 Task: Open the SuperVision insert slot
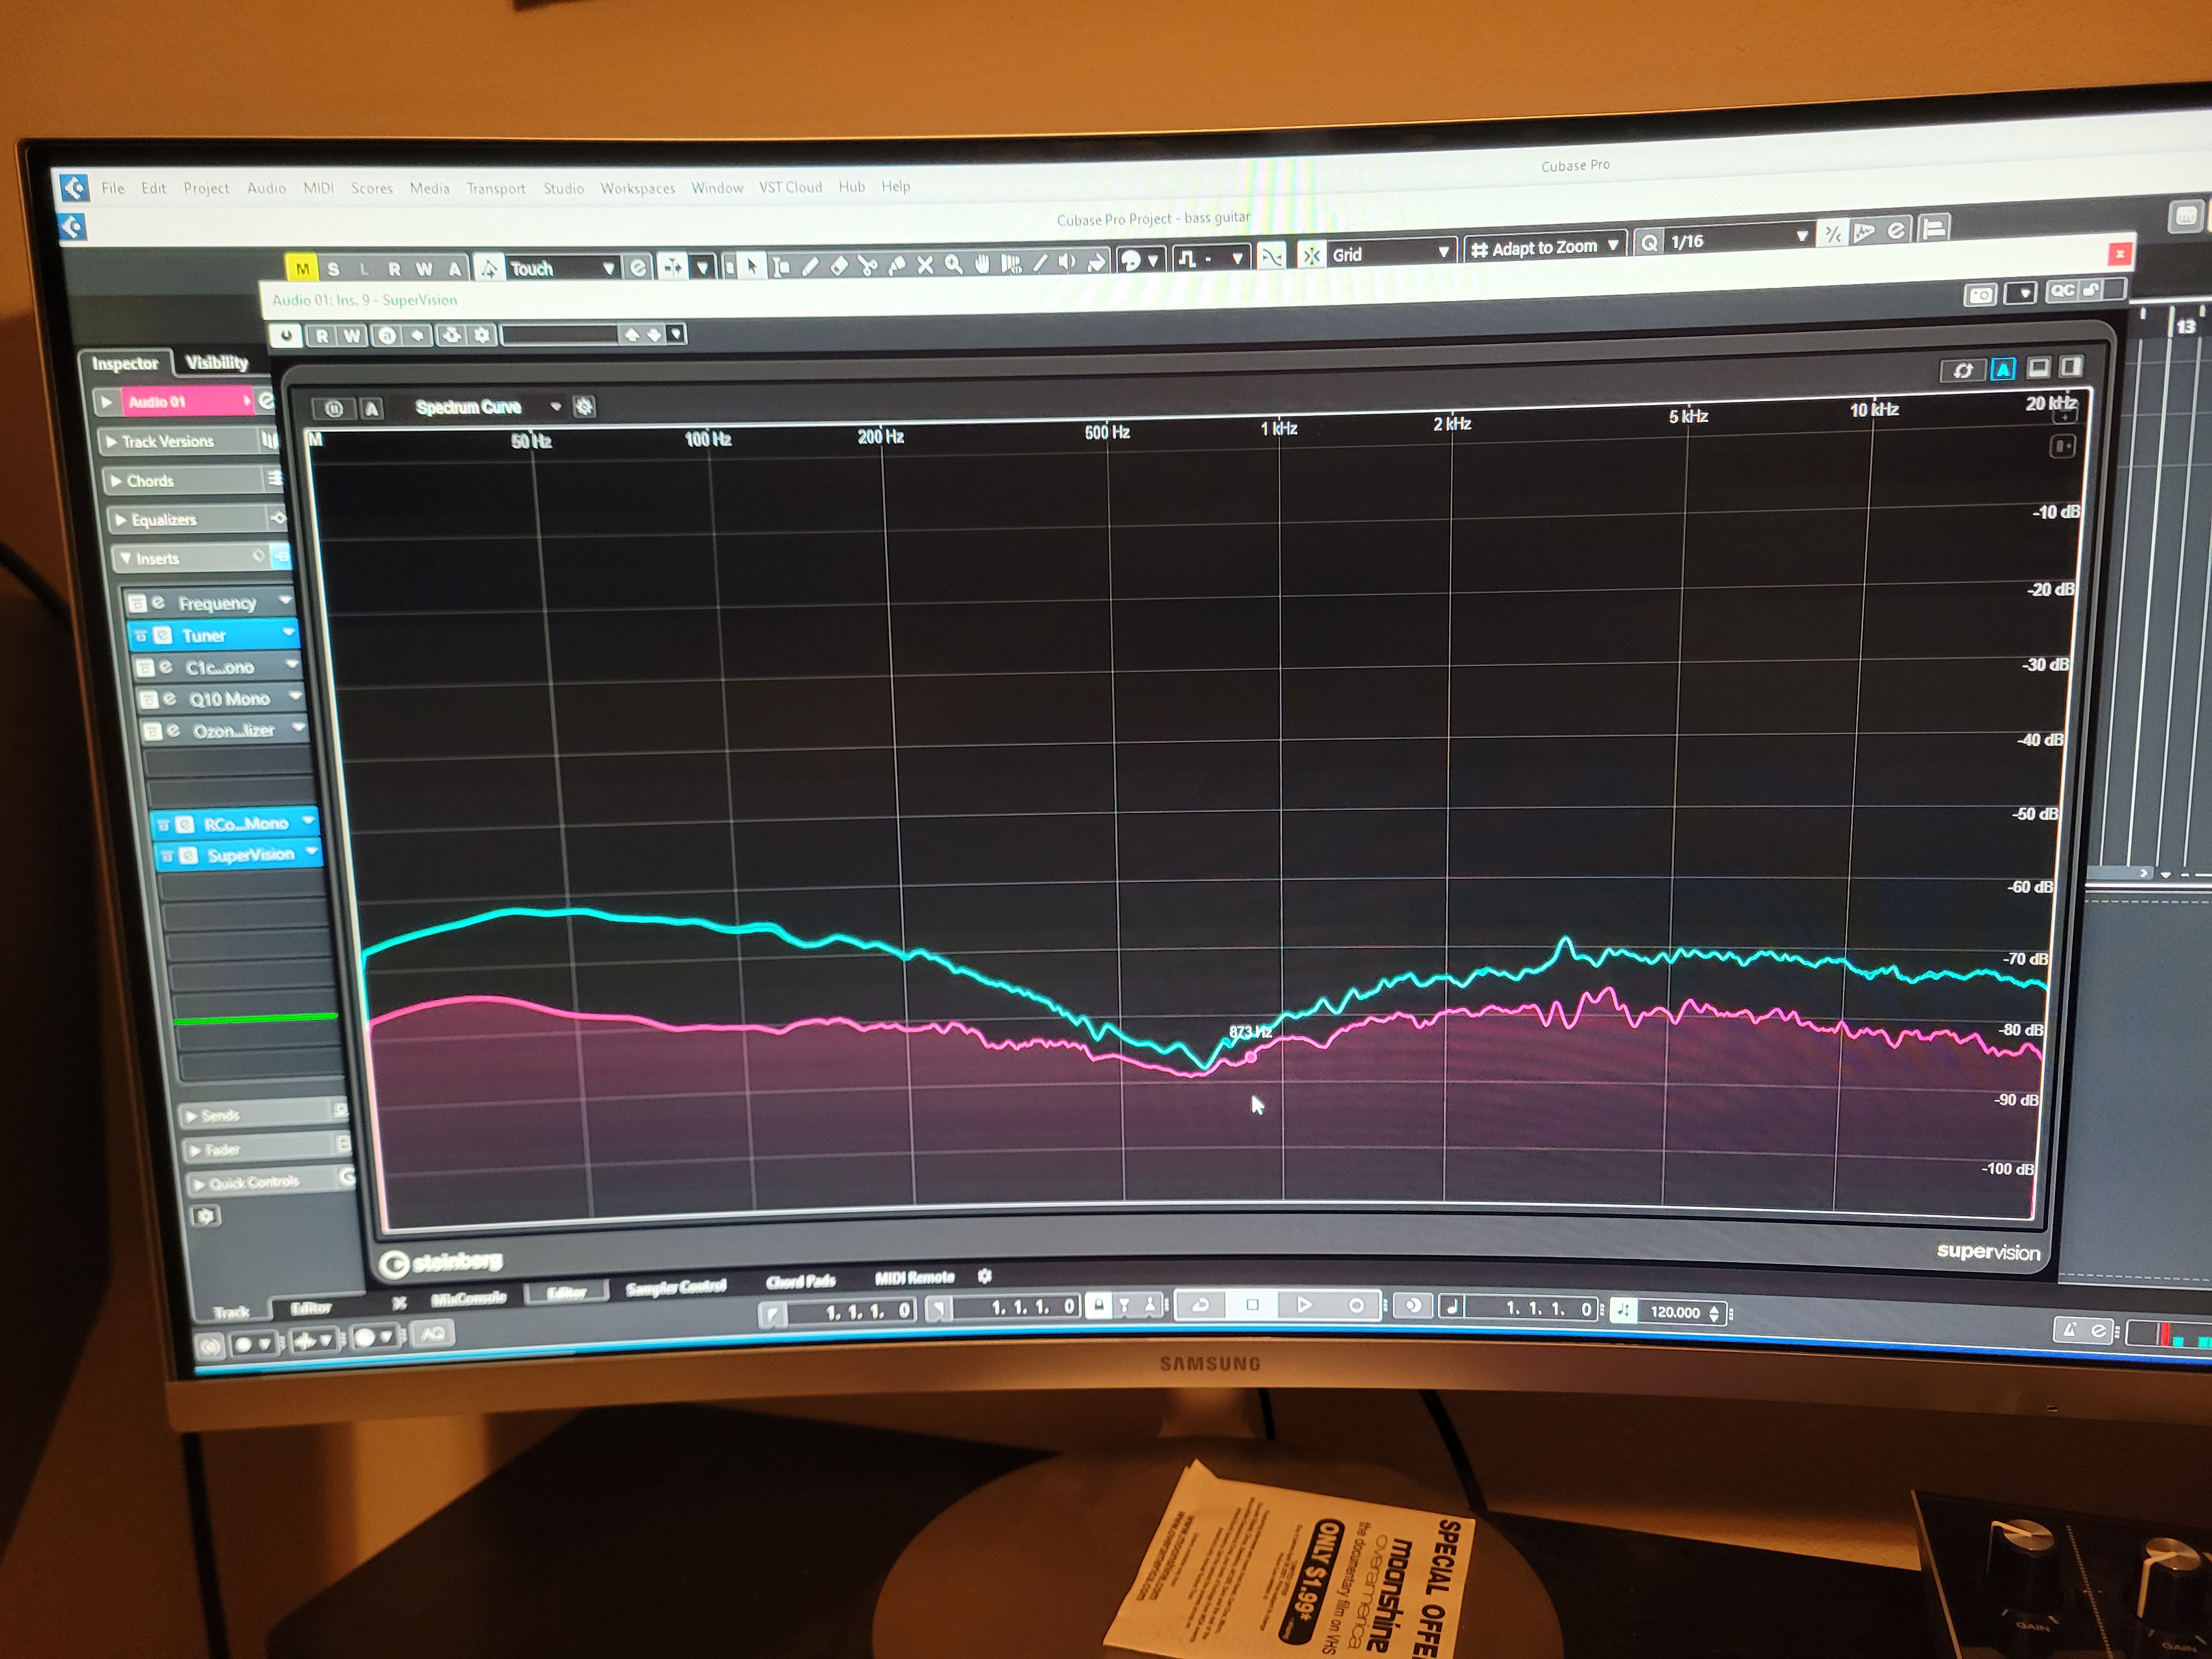pos(240,855)
